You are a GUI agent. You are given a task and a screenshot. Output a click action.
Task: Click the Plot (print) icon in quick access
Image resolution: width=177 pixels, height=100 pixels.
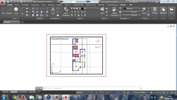[21, 2]
